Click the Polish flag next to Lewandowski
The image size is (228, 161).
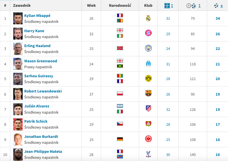[120, 94]
